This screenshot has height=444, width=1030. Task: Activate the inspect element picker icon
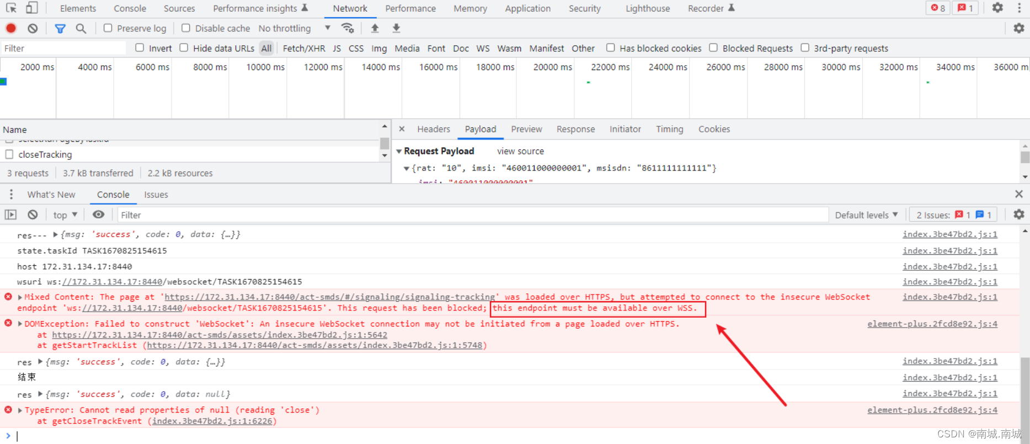tap(11, 8)
